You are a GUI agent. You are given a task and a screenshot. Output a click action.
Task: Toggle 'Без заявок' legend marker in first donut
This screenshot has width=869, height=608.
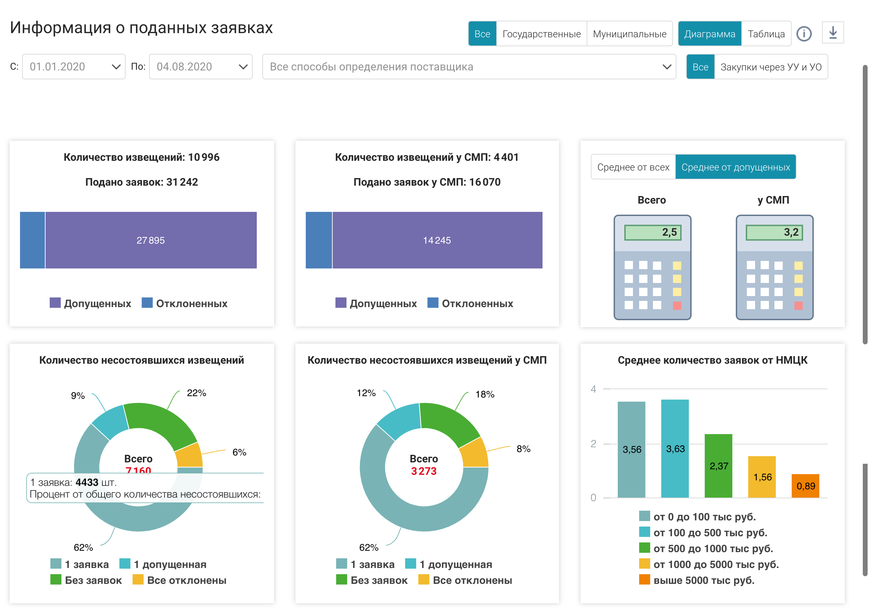[56, 579]
